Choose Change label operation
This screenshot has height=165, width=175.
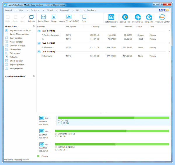click(x=15, y=49)
